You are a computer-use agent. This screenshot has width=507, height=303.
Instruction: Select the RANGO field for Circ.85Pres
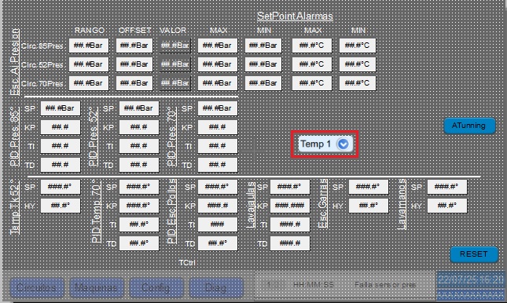click(89, 46)
